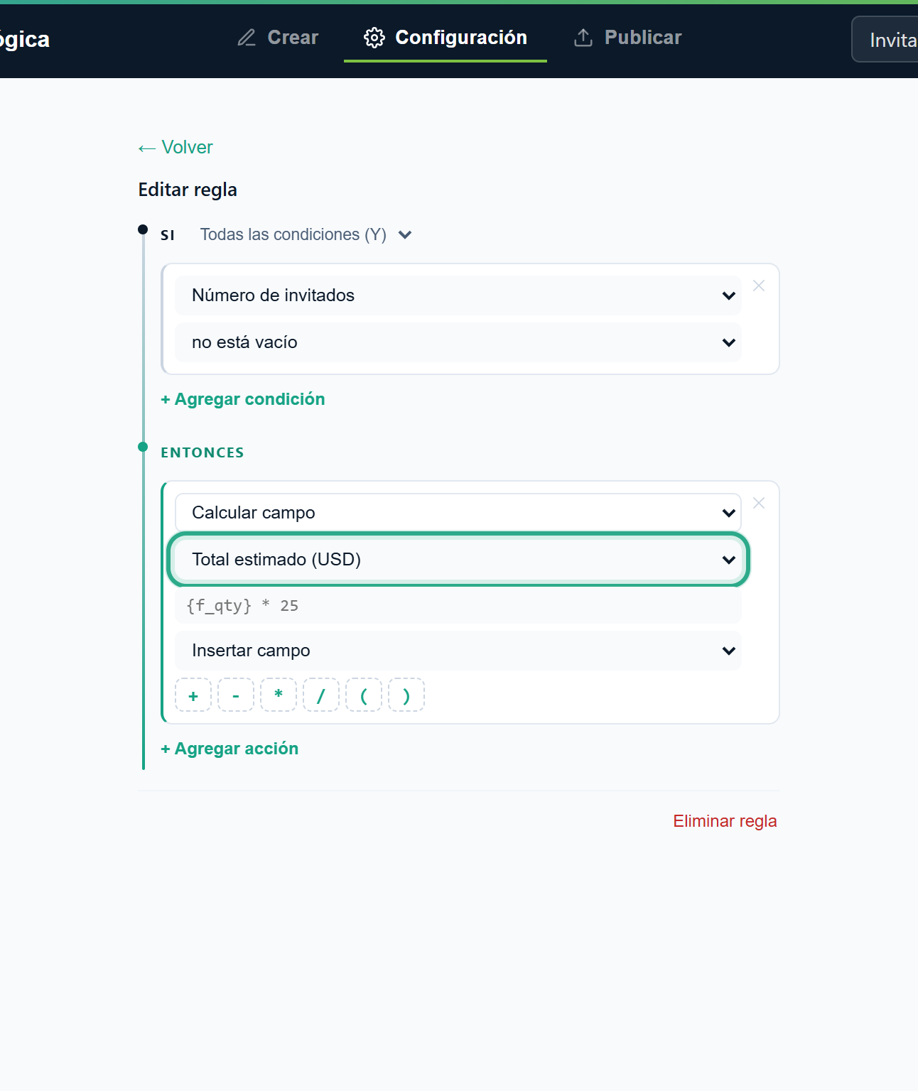Remove the Calcular campo action

click(x=759, y=503)
